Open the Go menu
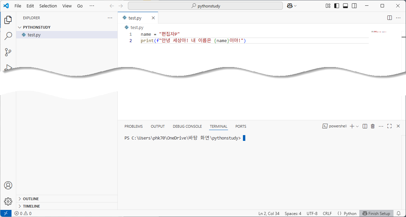The height and width of the screenshot is (217, 406). tap(80, 6)
